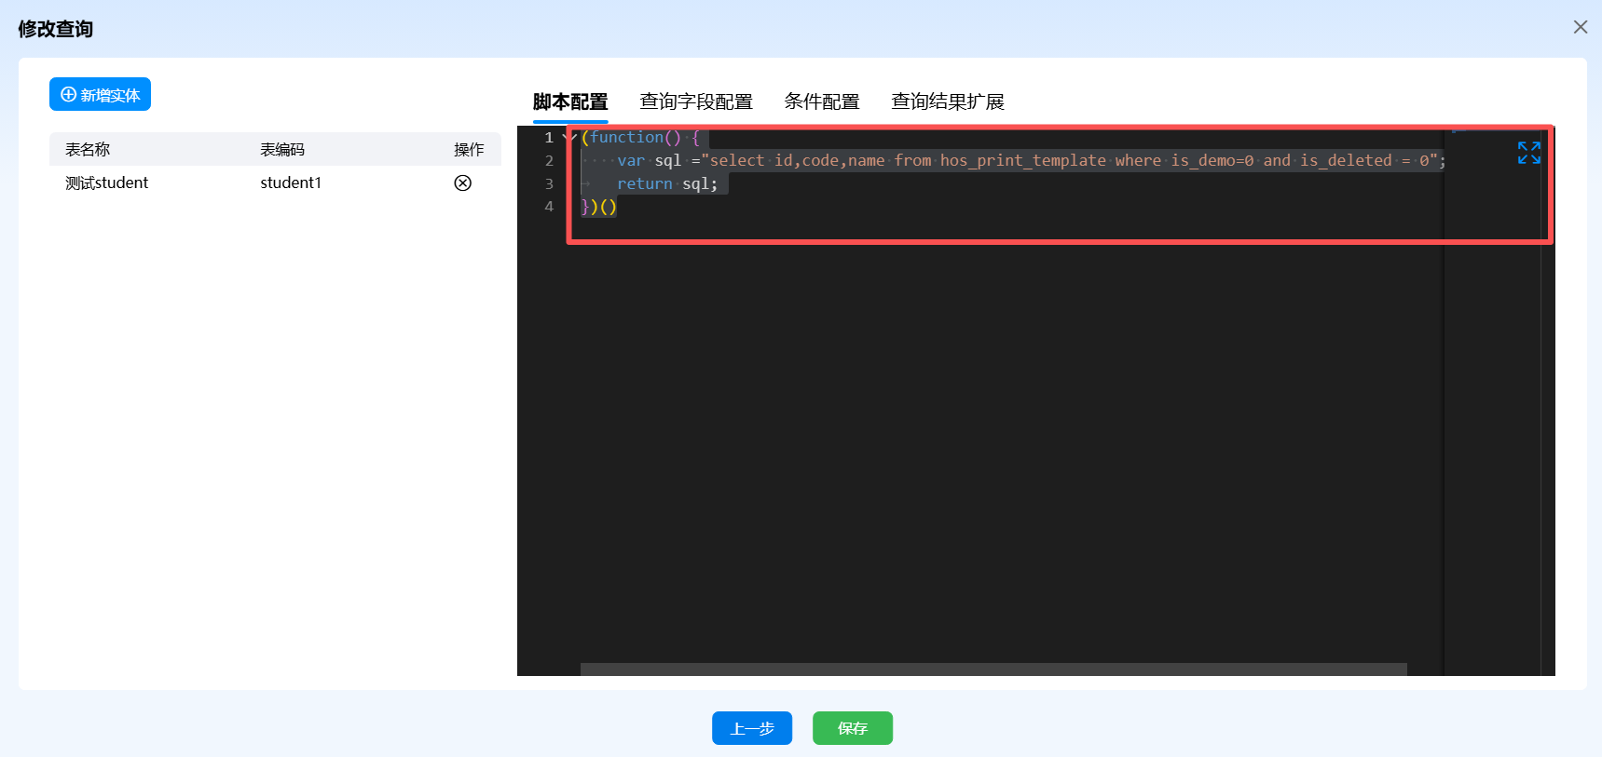Image resolution: width=1602 pixels, height=757 pixels.
Task: Delete the 测试student entity row
Action: pos(462,183)
